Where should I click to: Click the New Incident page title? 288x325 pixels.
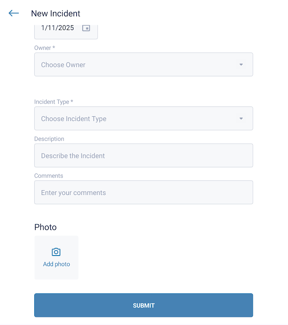(56, 13)
